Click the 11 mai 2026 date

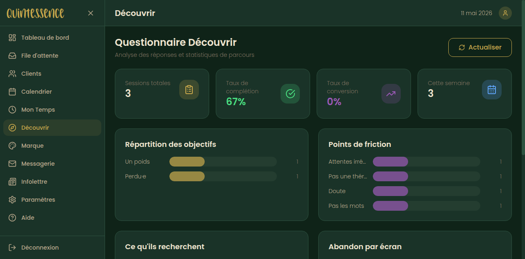tap(476, 13)
